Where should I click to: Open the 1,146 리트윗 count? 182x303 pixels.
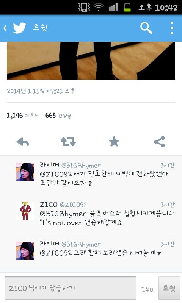[x=23, y=116]
